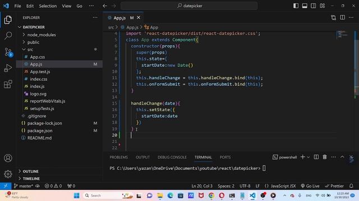Open the Edit menu
The image size is (359, 201).
[x=30, y=6]
